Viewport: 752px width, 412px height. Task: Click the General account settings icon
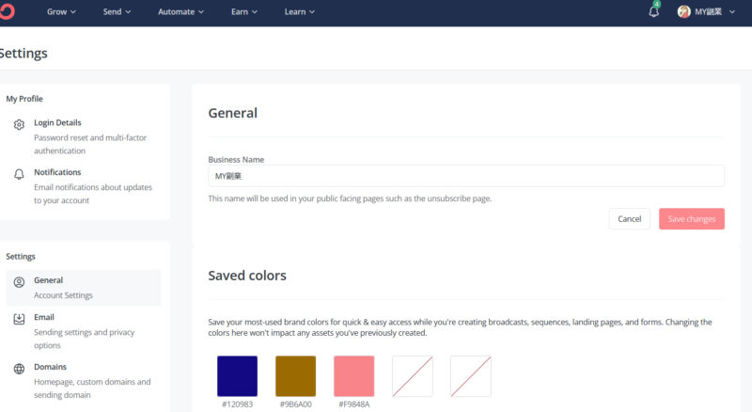[19, 281]
